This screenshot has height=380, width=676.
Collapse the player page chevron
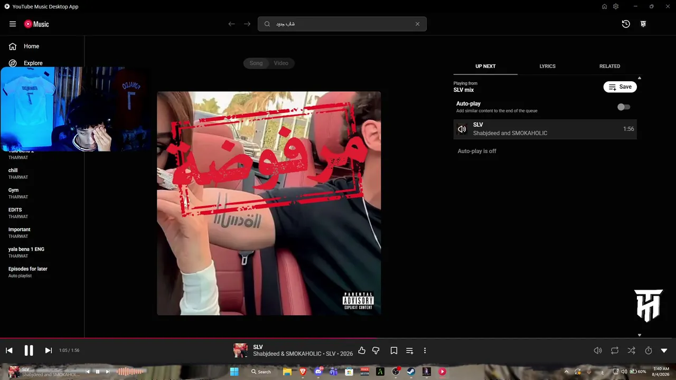click(664, 350)
